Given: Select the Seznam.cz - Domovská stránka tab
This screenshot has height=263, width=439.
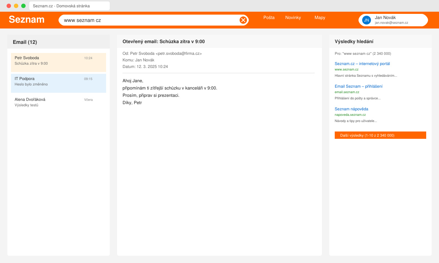Looking at the screenshot, I should pos(70,6).
